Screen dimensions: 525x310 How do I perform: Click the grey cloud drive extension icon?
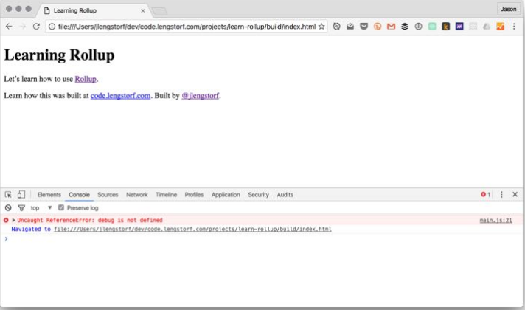(487, 27)
